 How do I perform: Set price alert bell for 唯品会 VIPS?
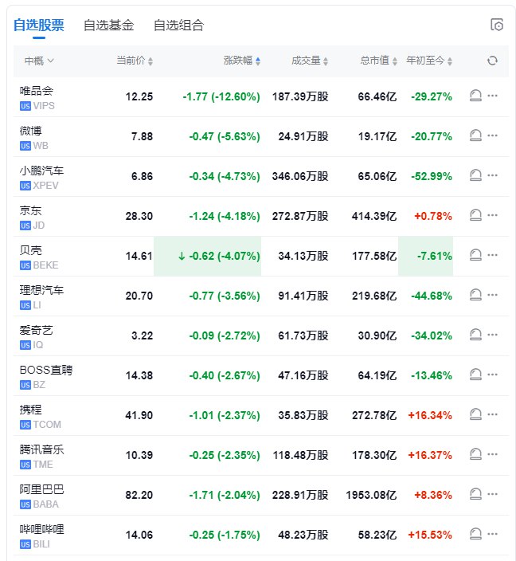click(475, 96)
